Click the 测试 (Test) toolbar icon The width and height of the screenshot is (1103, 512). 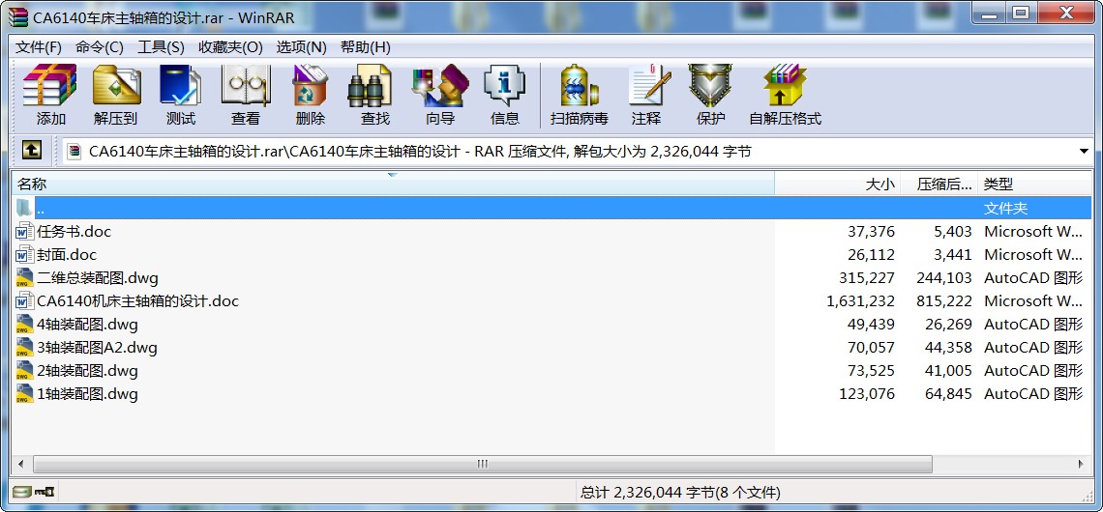pyautogui.click(x=181, y=85)
